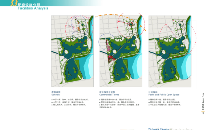Viewport: 207px width, 130px height.
Task: Click the teal header banner
Action: point(52,3)
